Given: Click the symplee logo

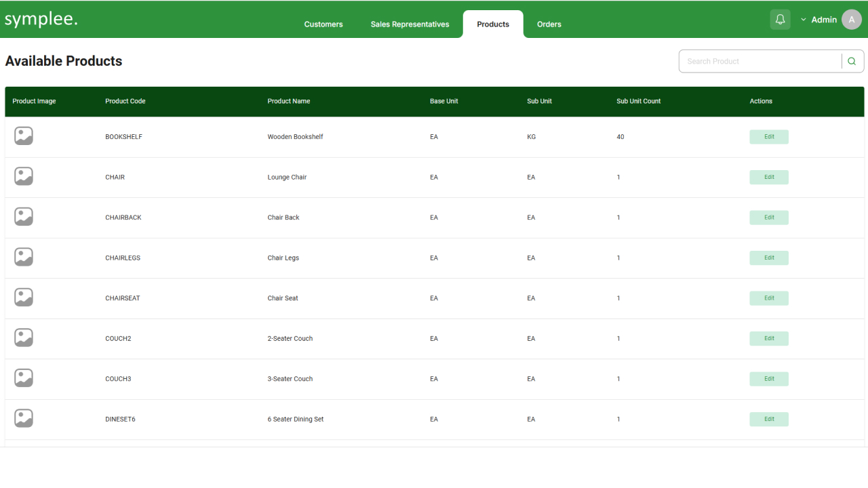Looking at the screenshot, I should coord(41,20).
